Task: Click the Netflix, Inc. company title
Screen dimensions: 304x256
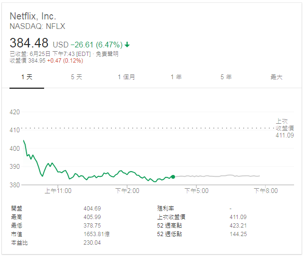Action: point(41,16)
